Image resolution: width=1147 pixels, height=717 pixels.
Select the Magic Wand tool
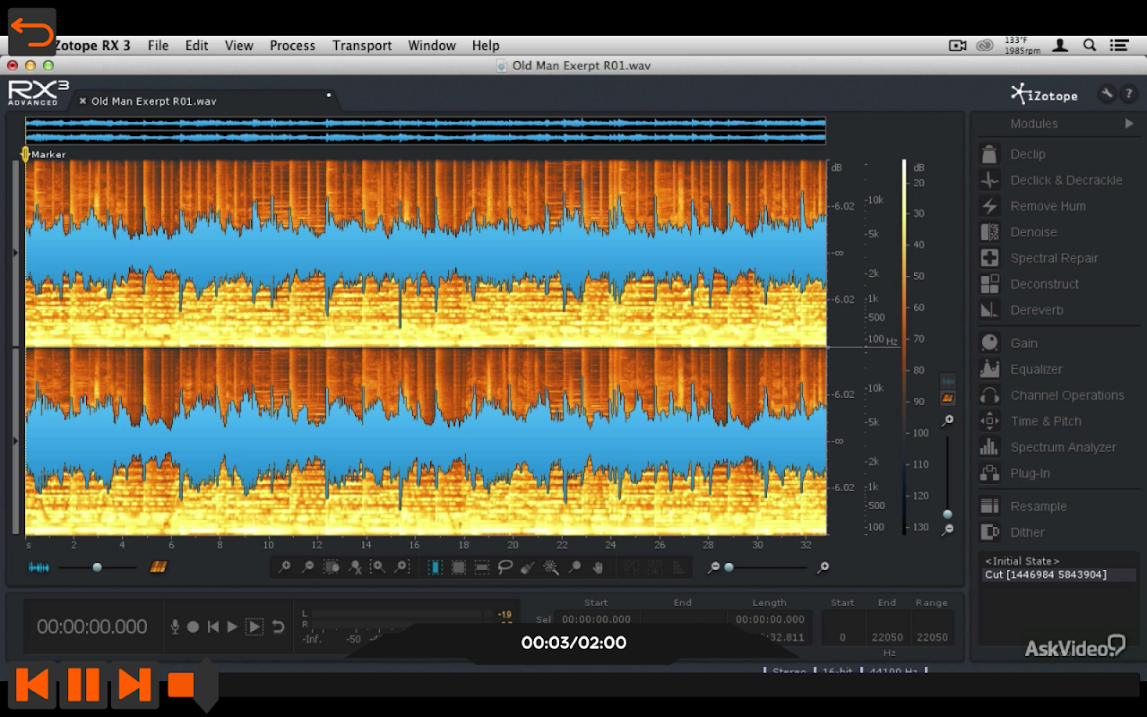[551, 567]
